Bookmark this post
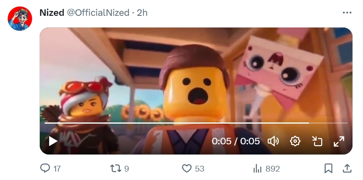This screenshot has width=363, height=180. click(x=328, y=169)
